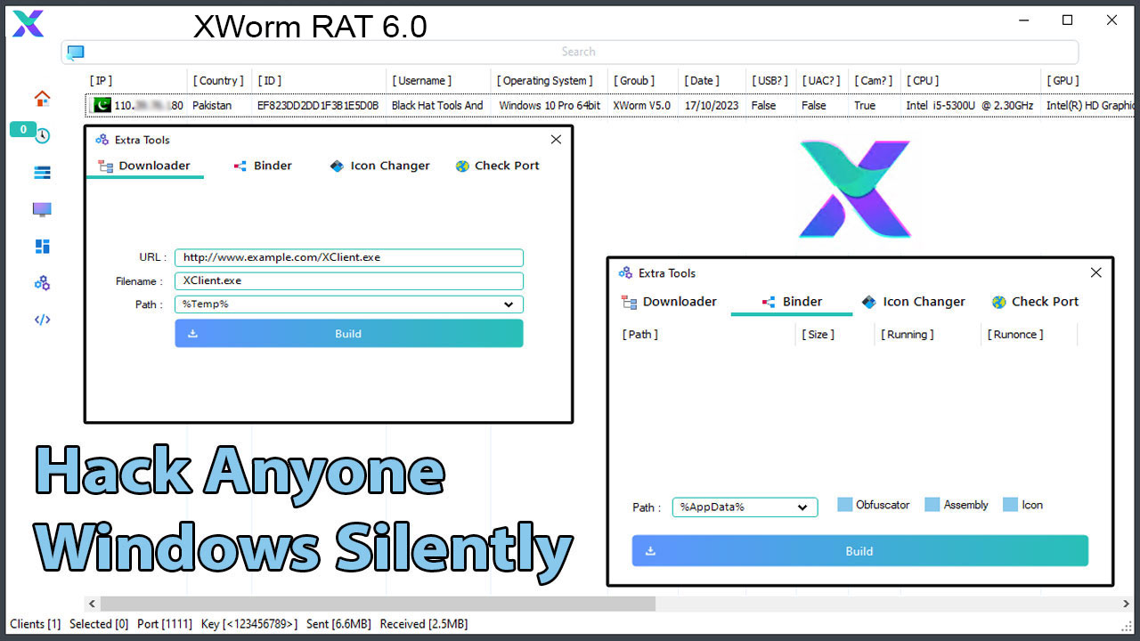Click the Build button in the Downloader
The image size is (1140, 641).
[x=348, y=334]
